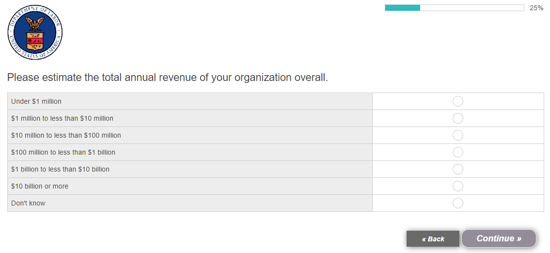Select $1 billion to less than $10 billion radio
The height and width of the screenshot is (253, 550).
pyautogui.click(x=457, y=169)
